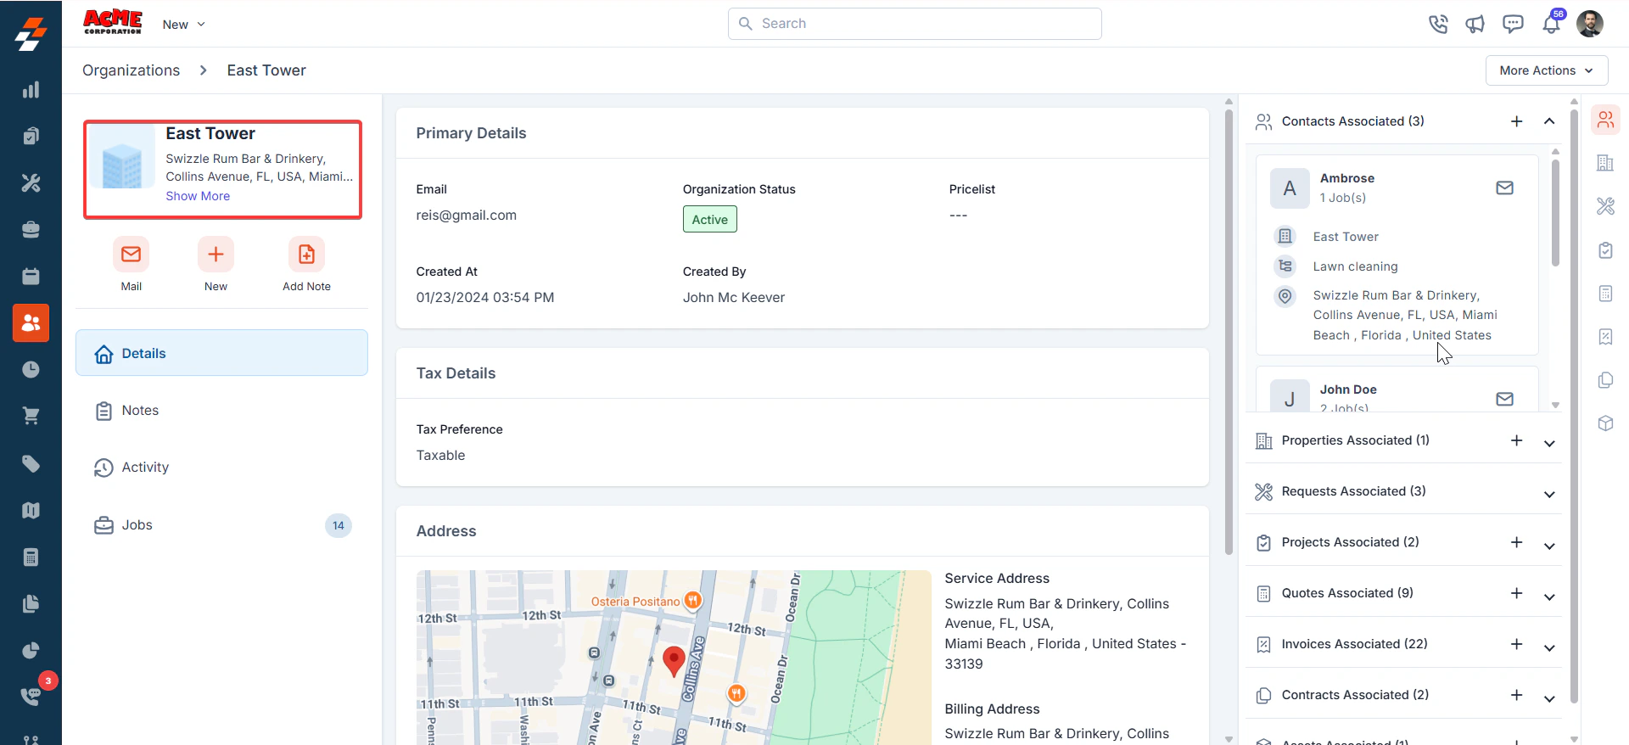The height and width of the screenshot is (745, 1629).
Task: Open the chat messages icon
Action: pyautogui.click(x=1513, y=24)
